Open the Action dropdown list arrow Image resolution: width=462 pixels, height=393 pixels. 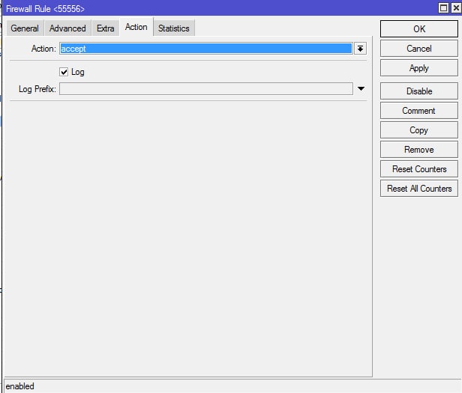[360, 49]
